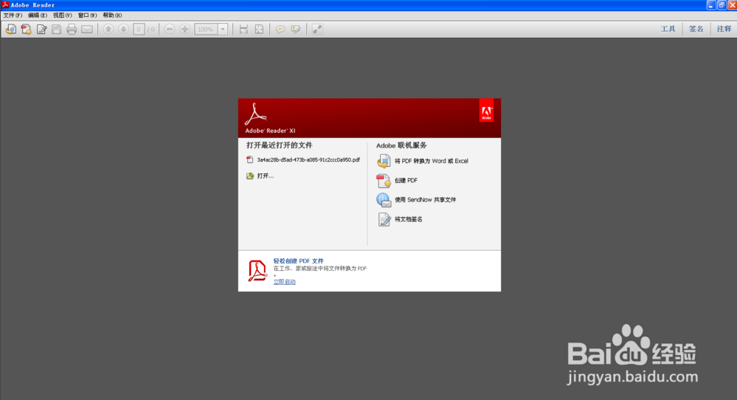Click the 100% zoom value field

(x=206, y=29)
